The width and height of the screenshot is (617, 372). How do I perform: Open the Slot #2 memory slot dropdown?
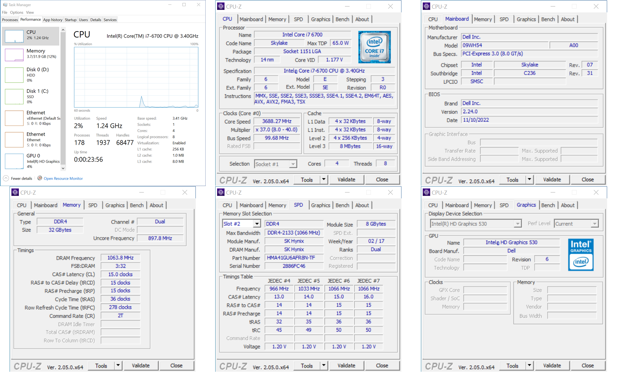[x=241, y=224]
